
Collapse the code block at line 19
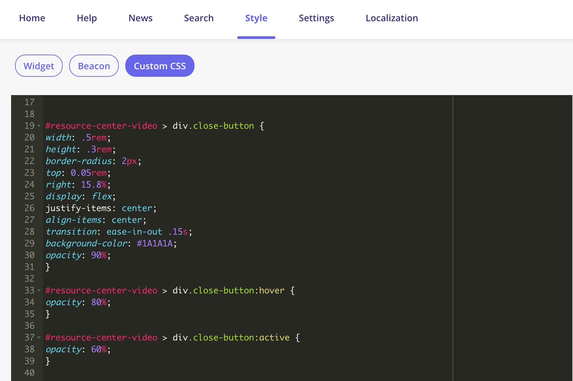click(x=39, y=126)
